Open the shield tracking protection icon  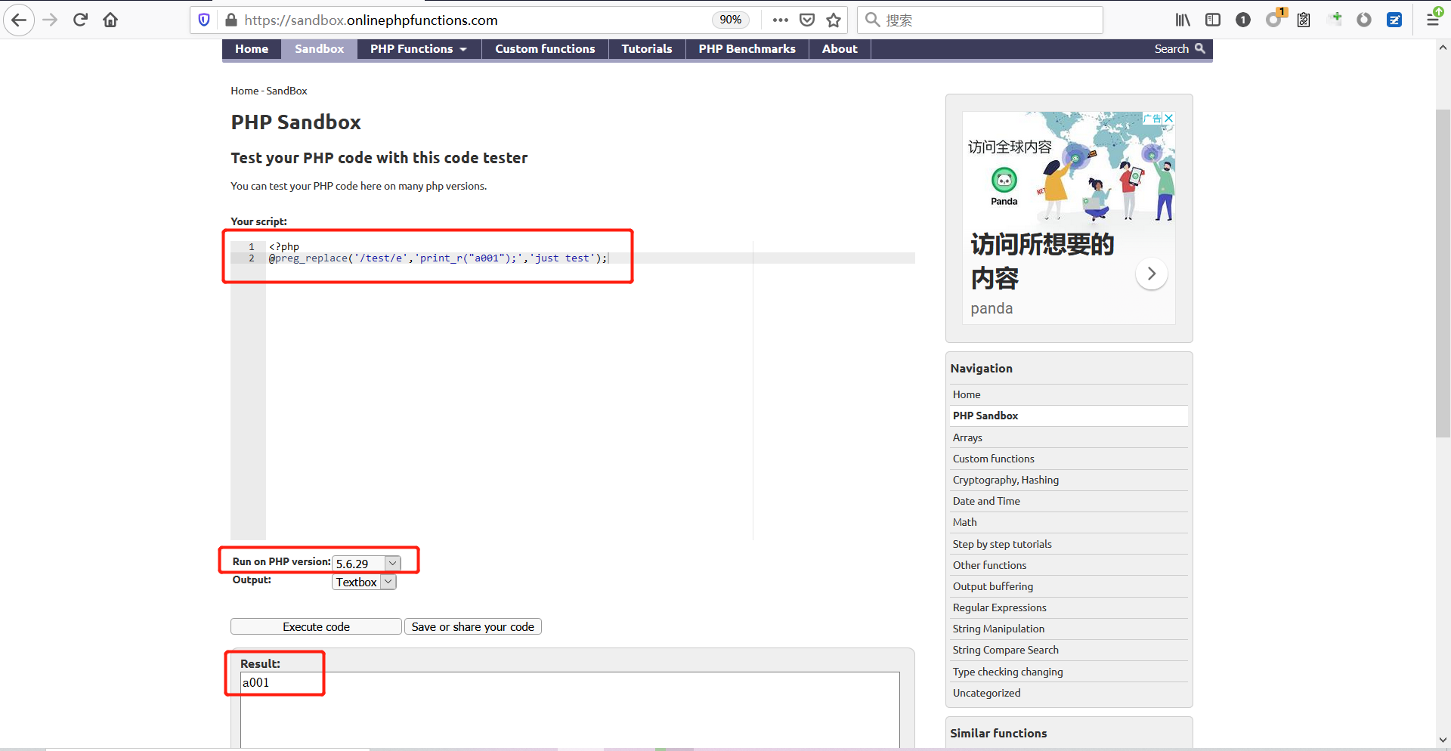click(x=203, y=20)
